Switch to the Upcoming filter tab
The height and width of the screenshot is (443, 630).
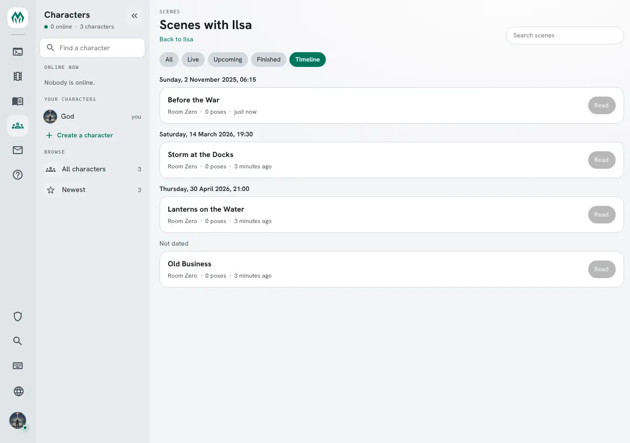[228, 60]
